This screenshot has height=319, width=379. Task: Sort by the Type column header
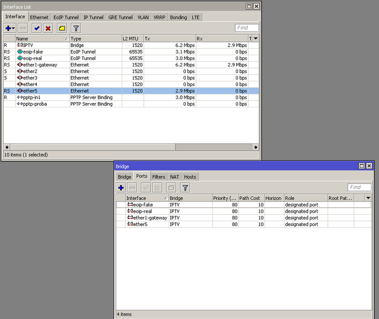96,39
